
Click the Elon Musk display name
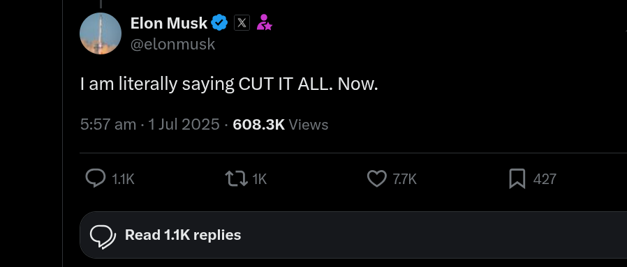169,23
